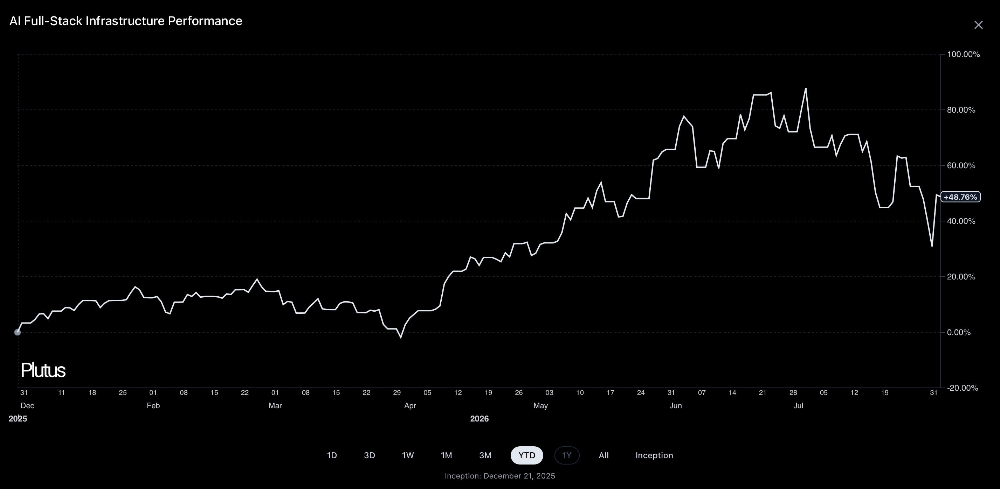Click the -20.00% axis label
1000x489 pixels.
[x=962, y=388]
